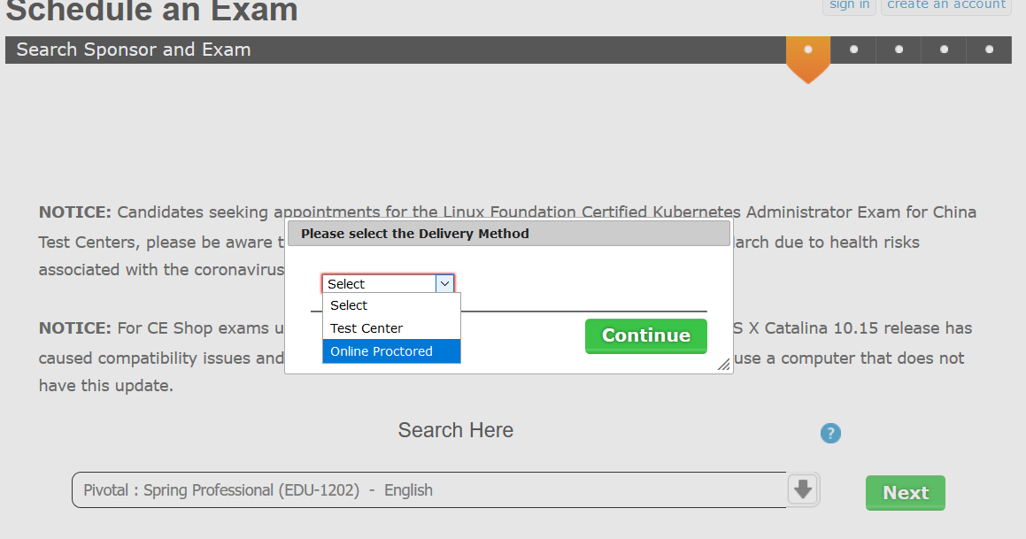The height and width of the screenshot is (539, 1026).
Task: Click the blue help question mark icon
Action: click(x=830, y=433)
